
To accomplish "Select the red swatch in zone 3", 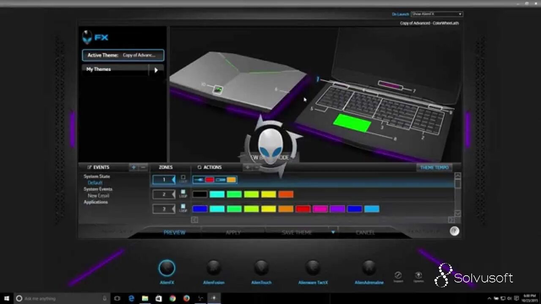I will 303,209.
